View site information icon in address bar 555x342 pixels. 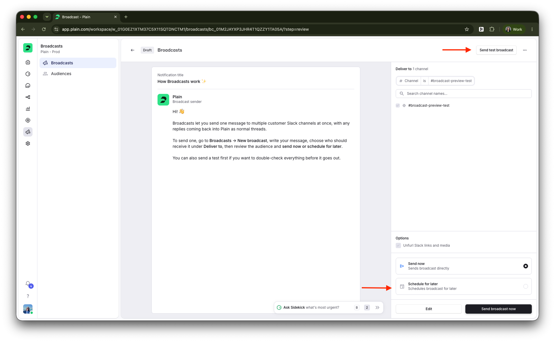(57, 29)
